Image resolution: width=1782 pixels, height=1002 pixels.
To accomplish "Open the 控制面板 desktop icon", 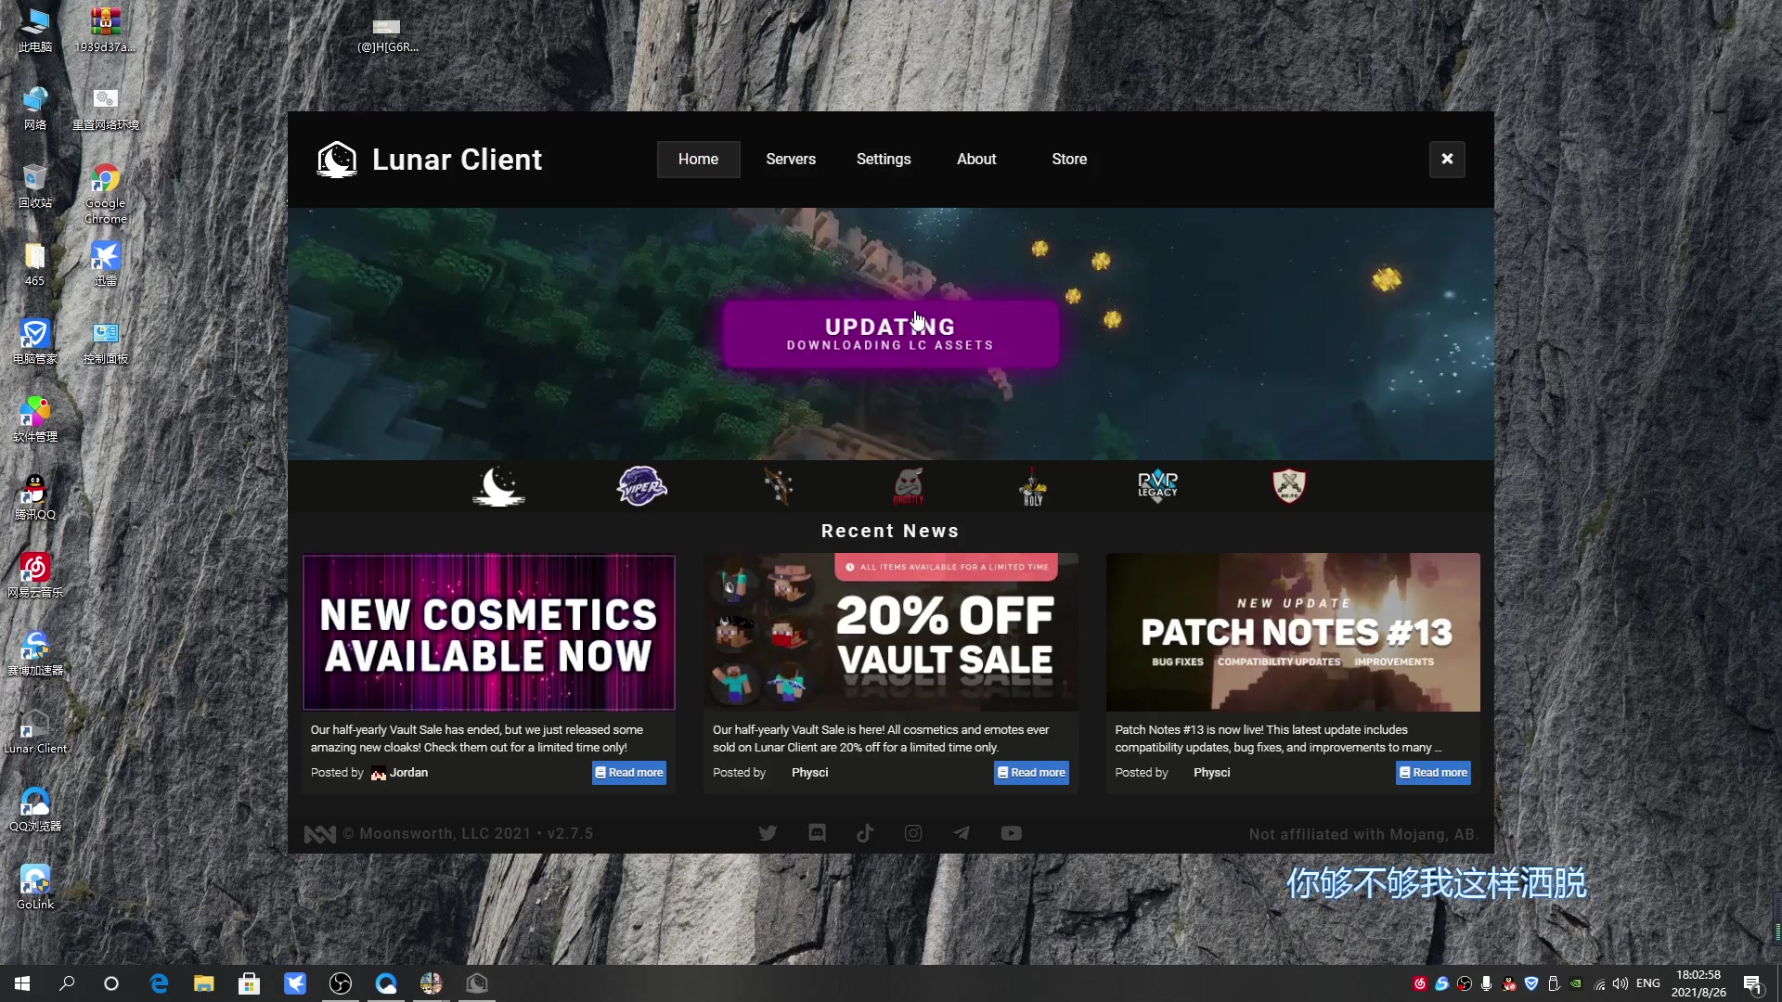I will click(106, 340).
